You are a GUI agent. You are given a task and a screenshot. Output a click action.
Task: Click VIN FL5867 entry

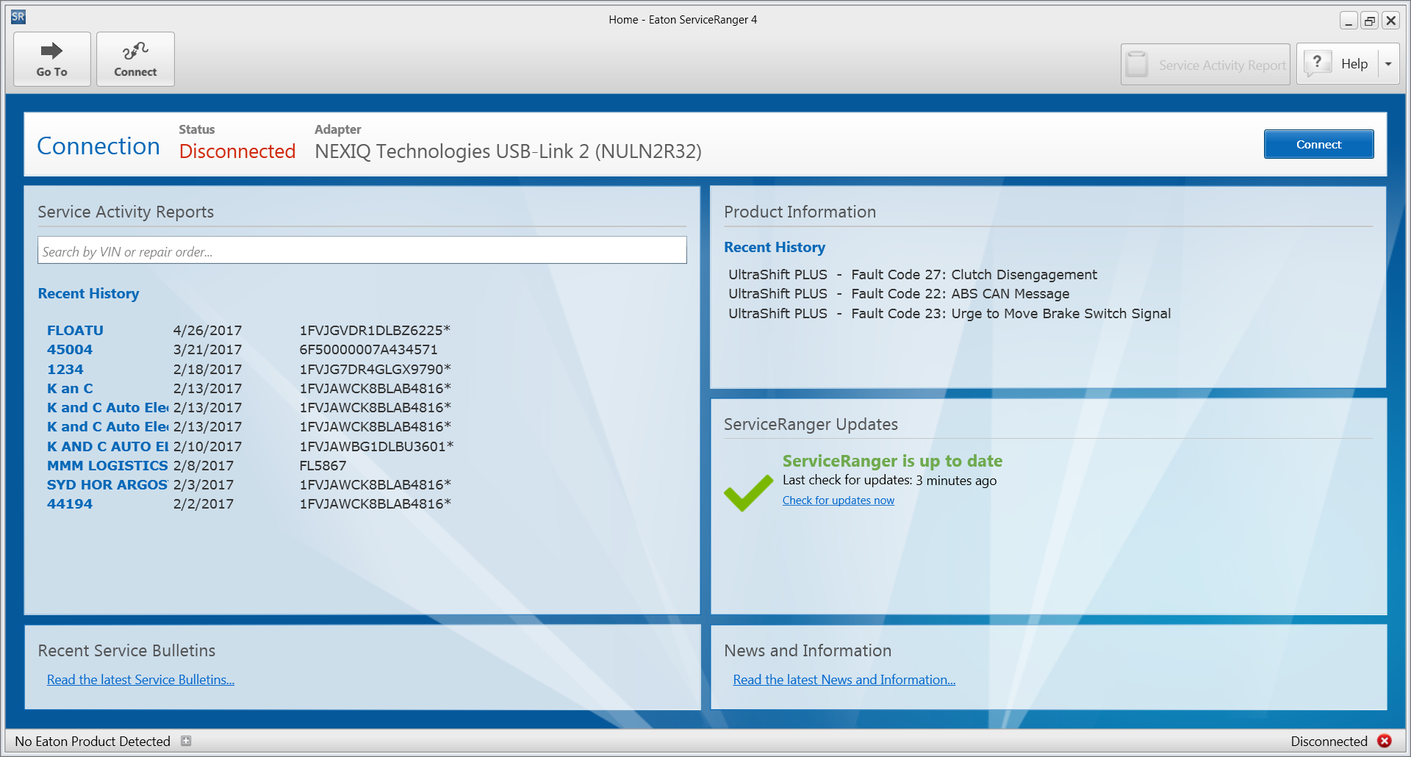tap(323, 466)
